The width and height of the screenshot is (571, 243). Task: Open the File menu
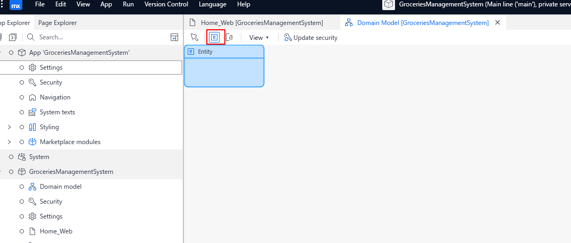tap(40, 4)
